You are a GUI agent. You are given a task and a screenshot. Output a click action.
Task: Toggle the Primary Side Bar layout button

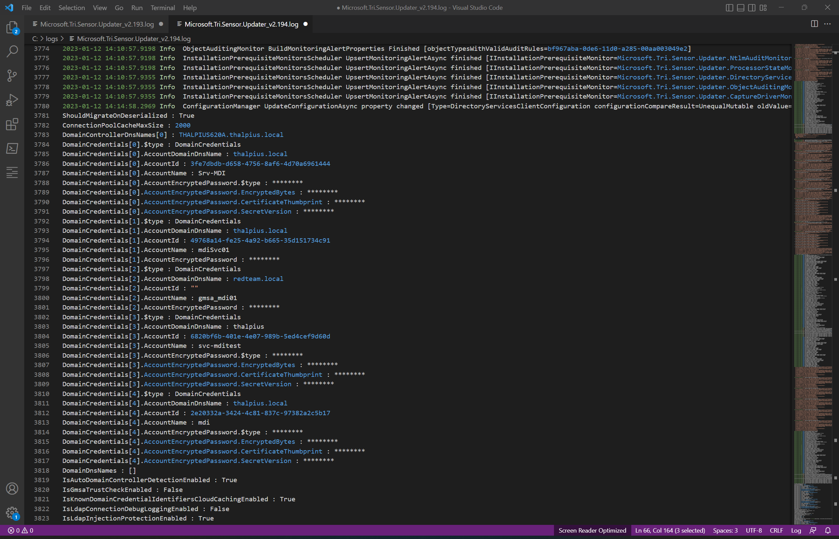pos(729,8)
